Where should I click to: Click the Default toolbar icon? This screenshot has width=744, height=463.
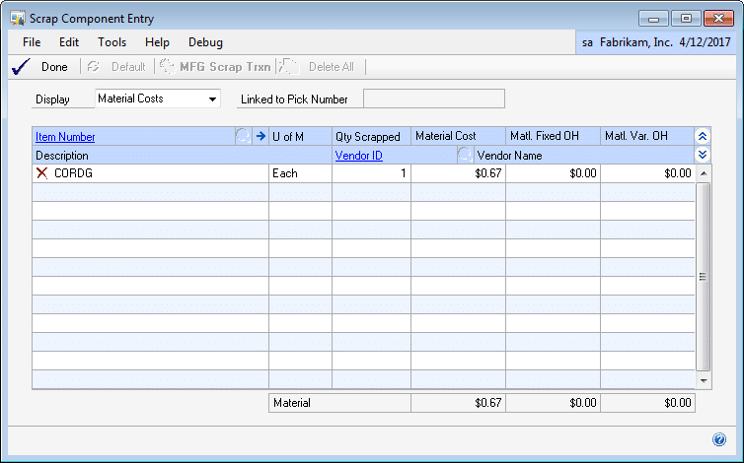[x=94, y=67]
